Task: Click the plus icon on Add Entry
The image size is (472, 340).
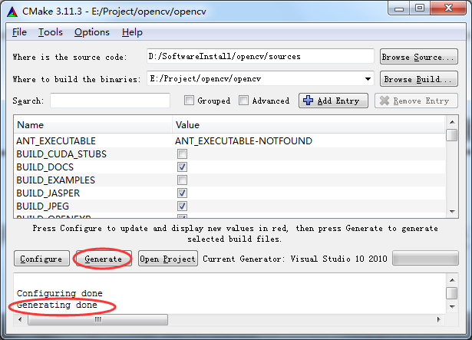Action: click(308, 101)
